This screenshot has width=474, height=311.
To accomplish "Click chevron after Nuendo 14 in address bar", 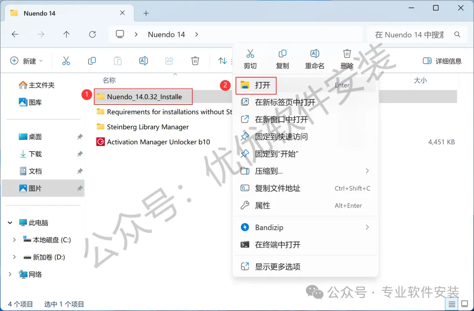I will pyautogui.click(x=197, y=35).
